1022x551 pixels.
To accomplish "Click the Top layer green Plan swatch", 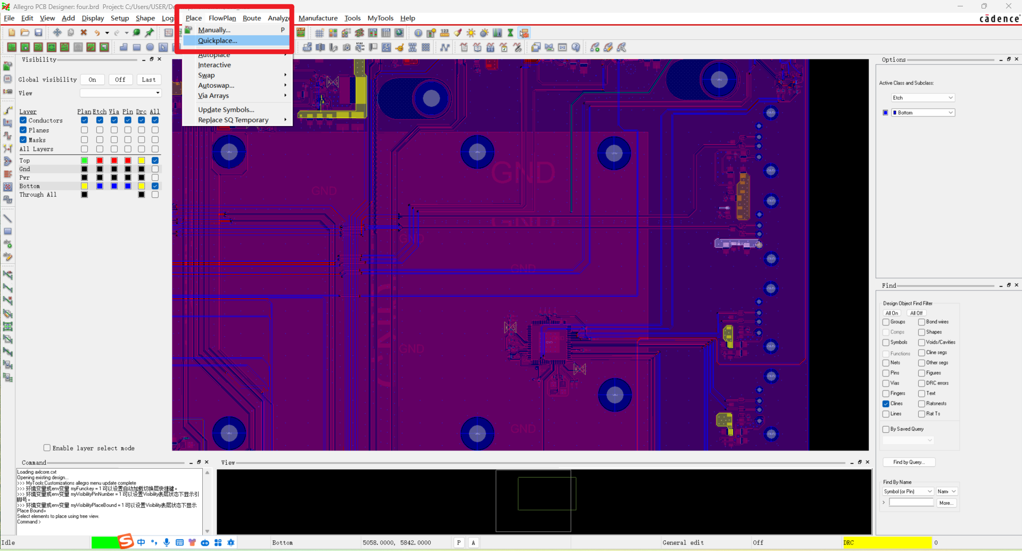I will 84,161.
